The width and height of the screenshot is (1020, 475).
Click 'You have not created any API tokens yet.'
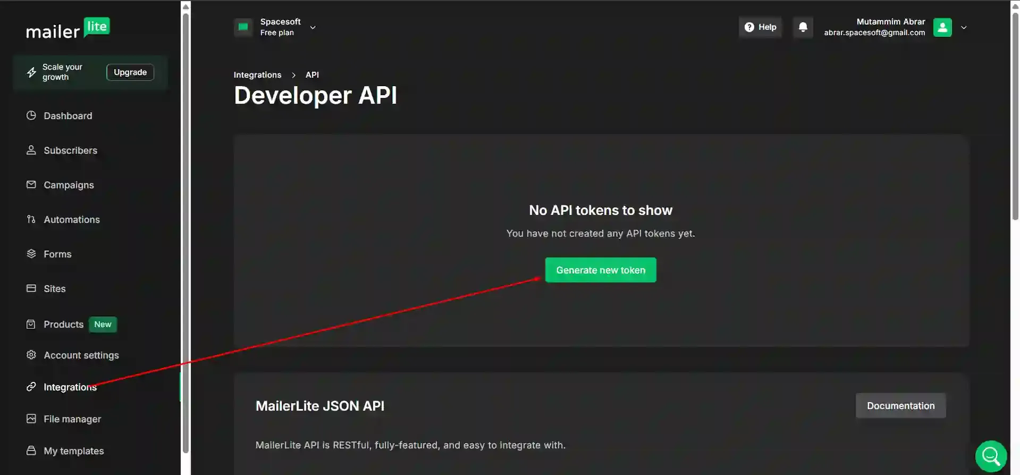click(x=601, y=234)
